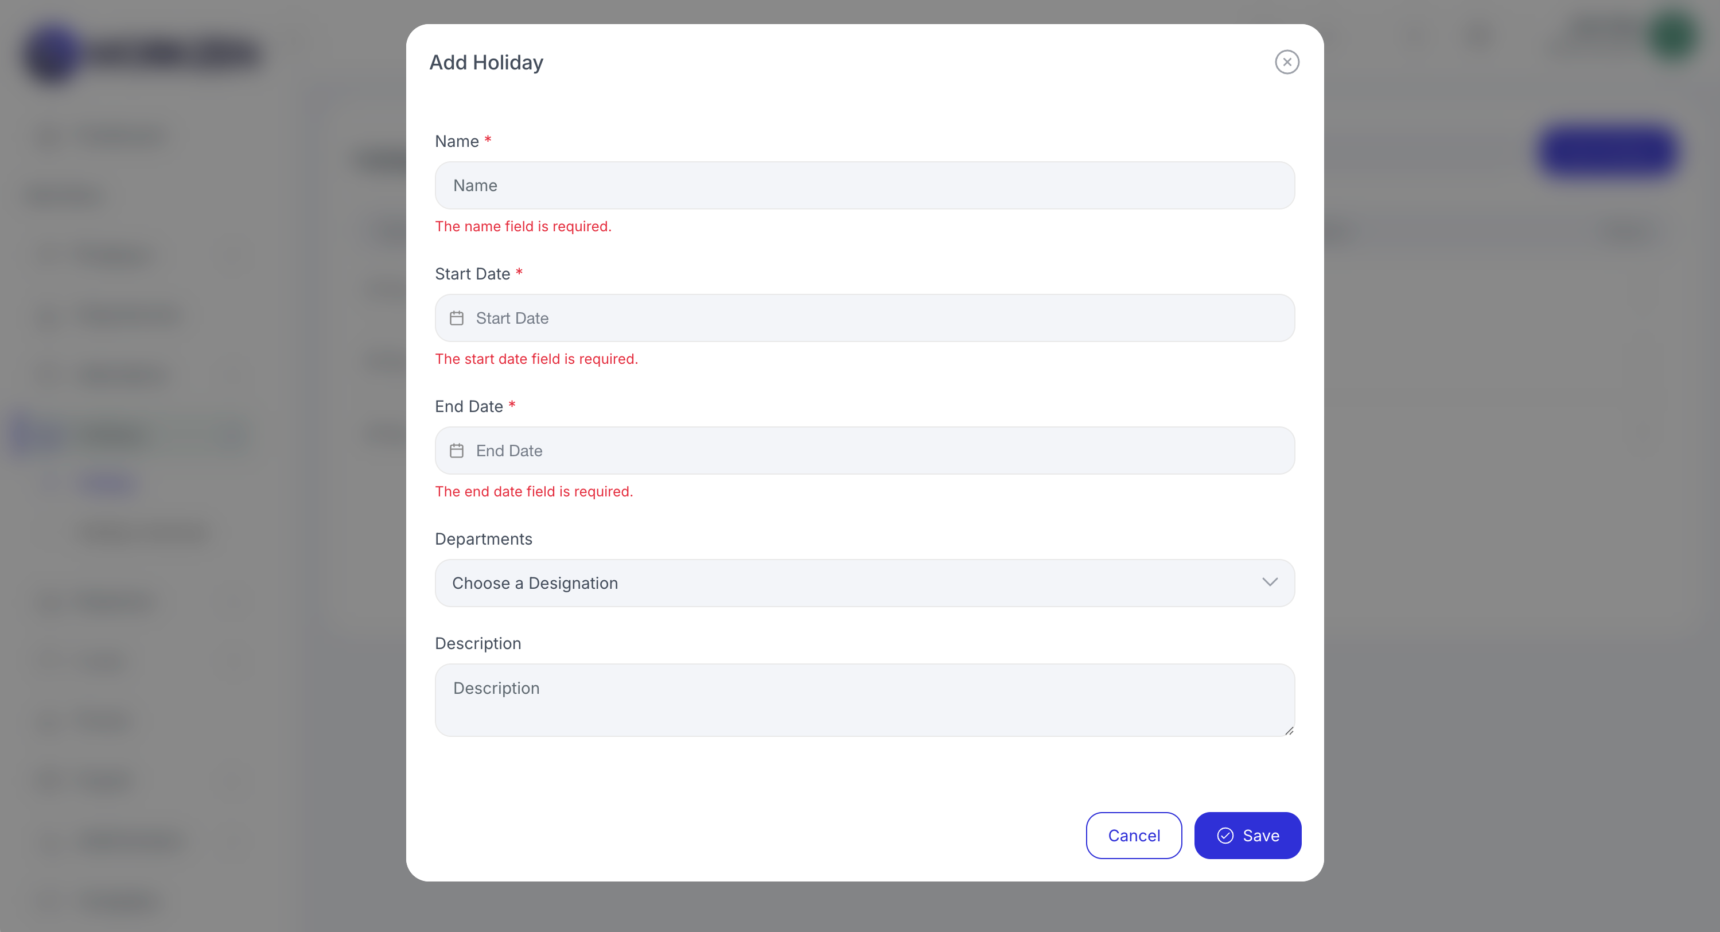Click the End Date field label

(469, 407)
